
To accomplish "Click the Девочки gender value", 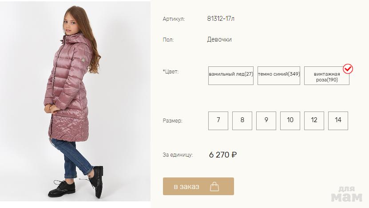I will [x=219, y=39].
